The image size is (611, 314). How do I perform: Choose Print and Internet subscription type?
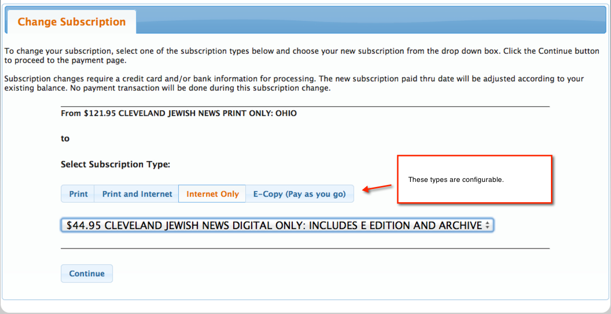click(137, 194)
